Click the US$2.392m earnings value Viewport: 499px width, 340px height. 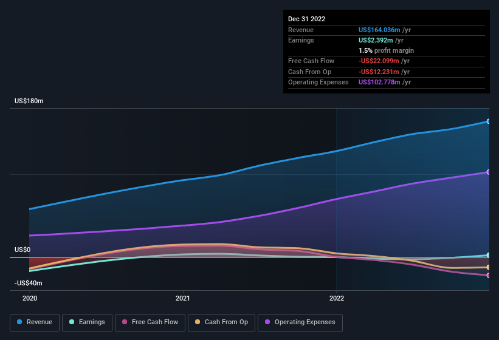376,40
